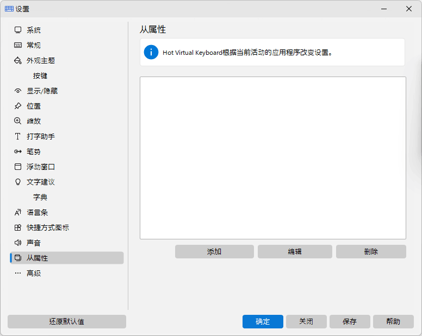Viewport: 422px width, 336px height.
Task: Click the Hot Virtual Keyboard info text
Action: [248, 52]
